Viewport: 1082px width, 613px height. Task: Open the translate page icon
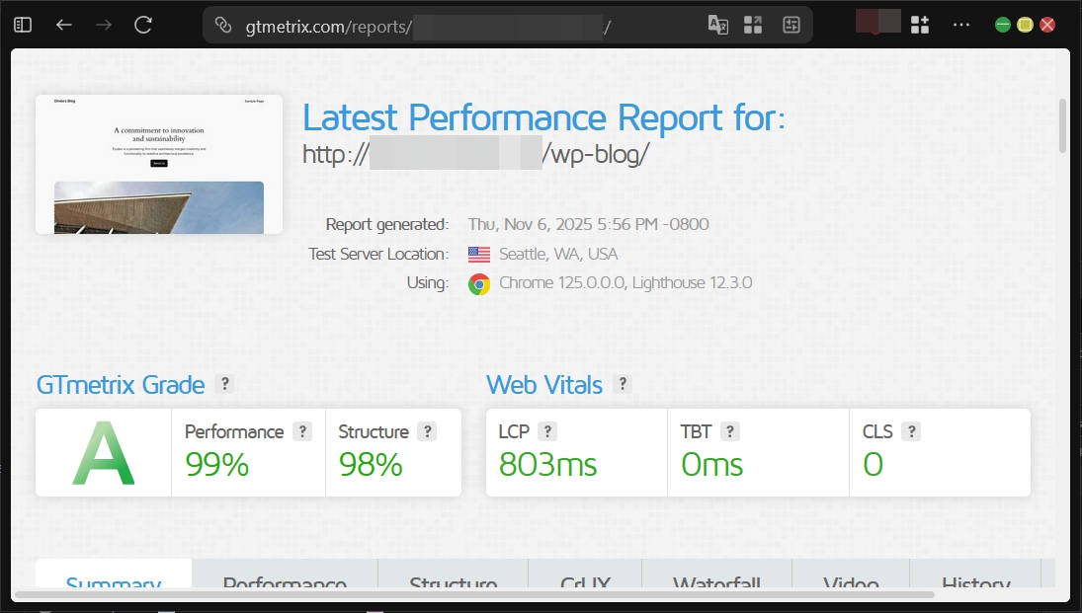[x=718, y=26]
